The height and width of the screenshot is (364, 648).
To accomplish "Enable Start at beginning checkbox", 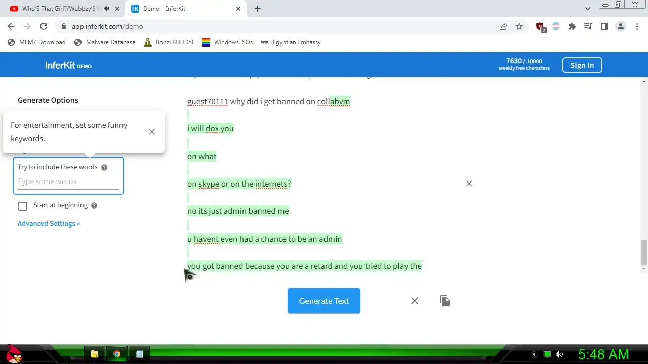I will pyautogui.click(x=23, y=206).
